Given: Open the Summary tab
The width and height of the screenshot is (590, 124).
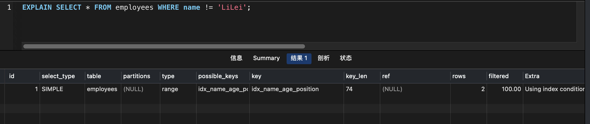Looking at the screenshot, I should coord(266,58).
